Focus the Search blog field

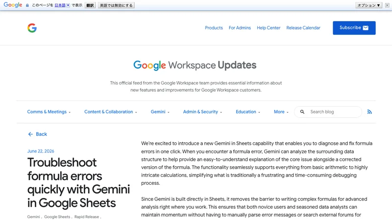pos(328,112)
